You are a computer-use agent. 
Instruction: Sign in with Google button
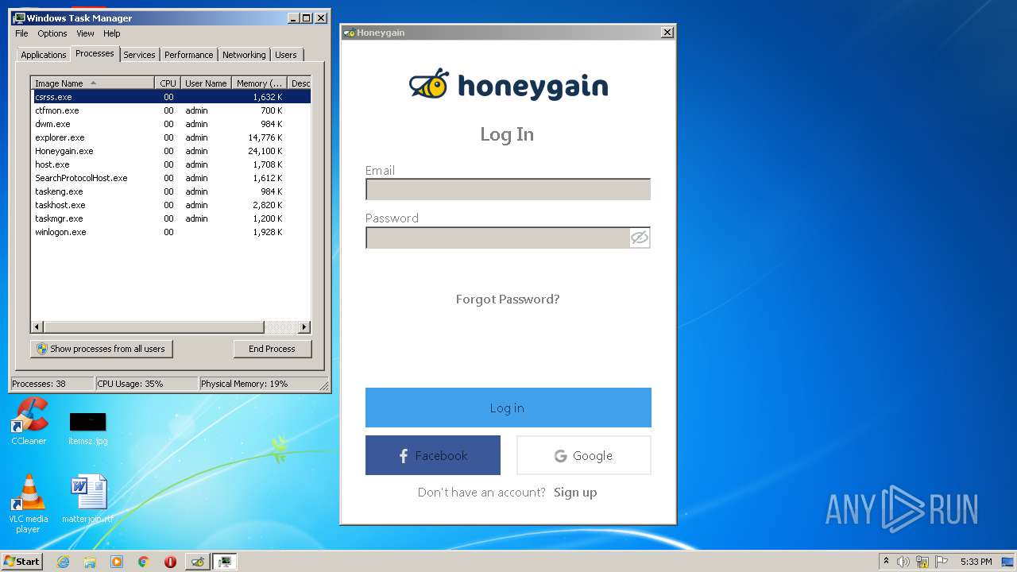(584, 455)
